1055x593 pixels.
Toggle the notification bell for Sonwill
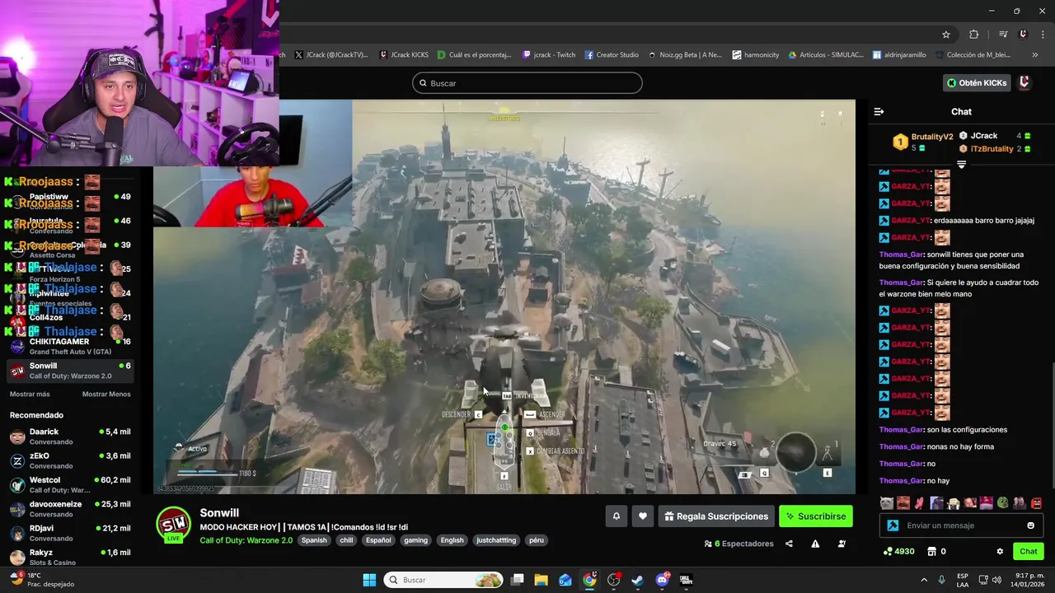point(616,516)
